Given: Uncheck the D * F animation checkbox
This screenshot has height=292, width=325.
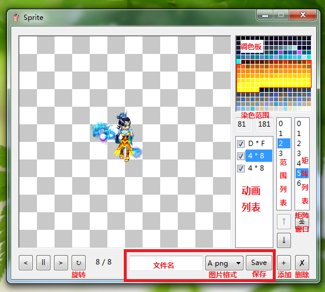Looking at the screenshot, I should pyautogui.click(x=241, y=144).
